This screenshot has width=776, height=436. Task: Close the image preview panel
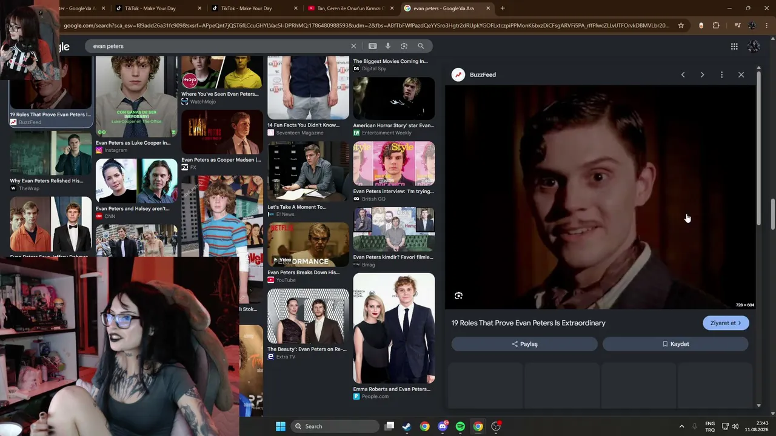click(741, 74)
